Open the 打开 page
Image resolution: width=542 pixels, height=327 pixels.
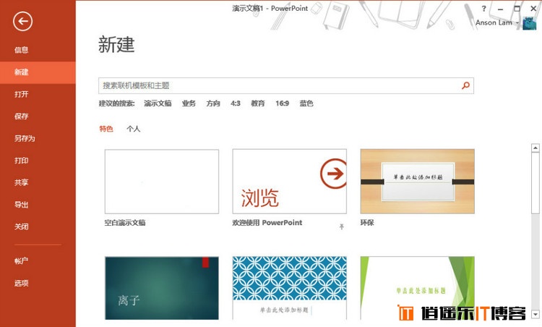tap(22, 94)
